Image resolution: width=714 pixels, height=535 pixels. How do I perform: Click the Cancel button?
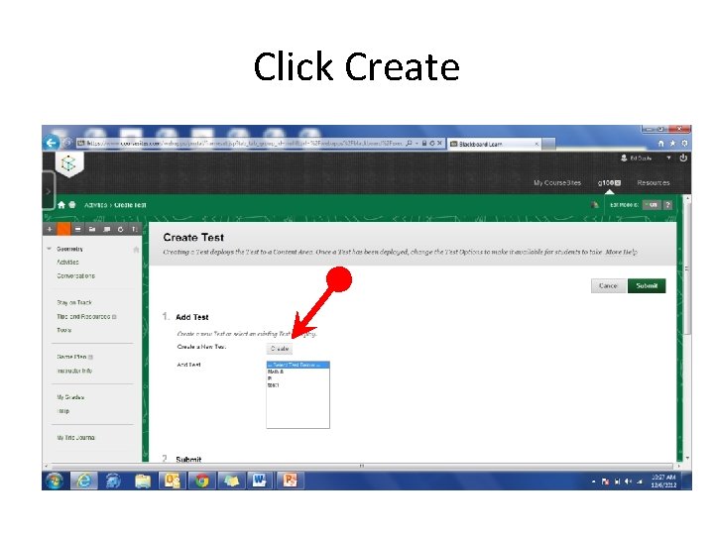(x=608, y=285)
